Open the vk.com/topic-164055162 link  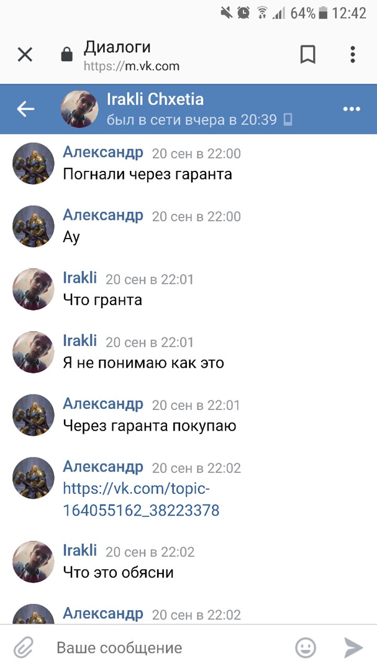click(x=141, y=500)
